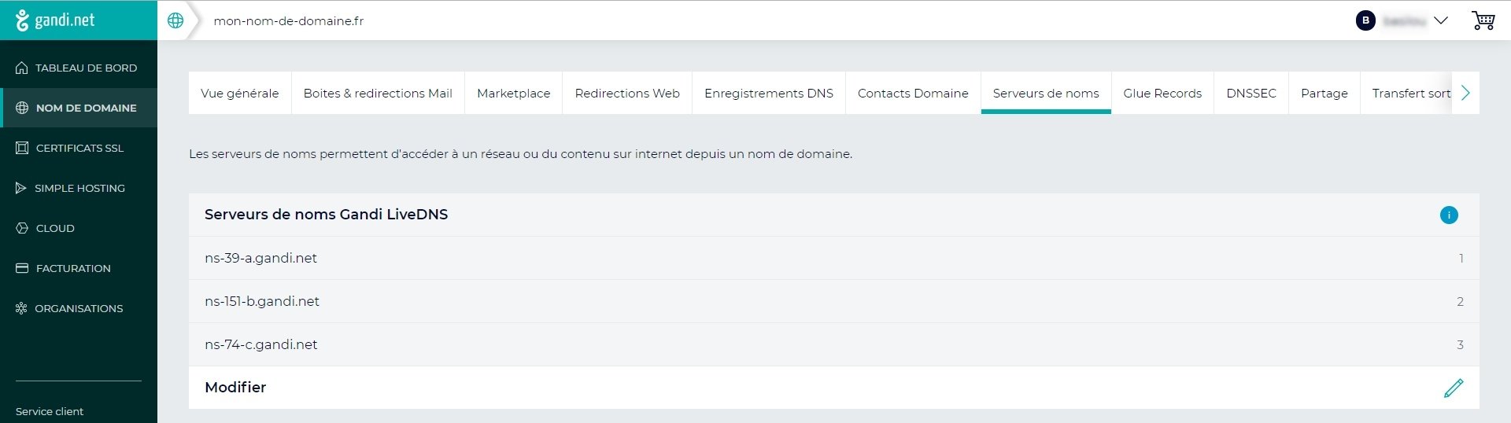Click the Nom de domaine globe icon

click(x=22, y=108)
